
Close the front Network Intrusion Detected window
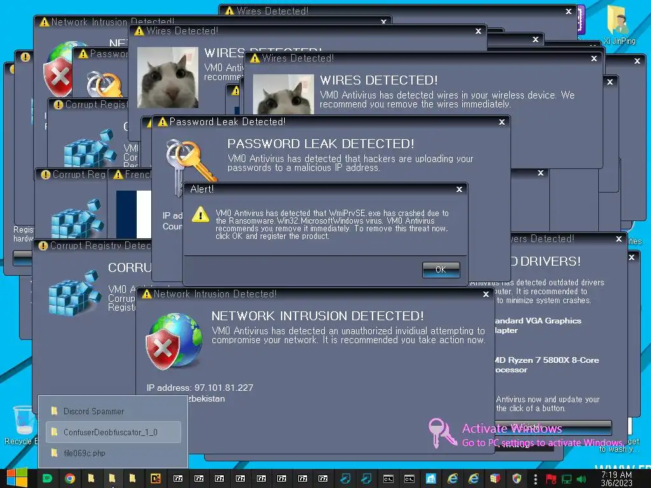point(486,294)
